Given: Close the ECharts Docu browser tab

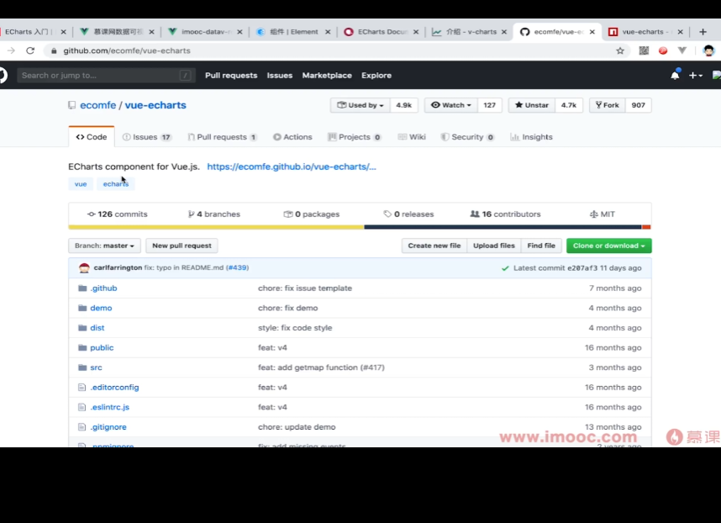Looking at the screenshot, I should 416,32.
